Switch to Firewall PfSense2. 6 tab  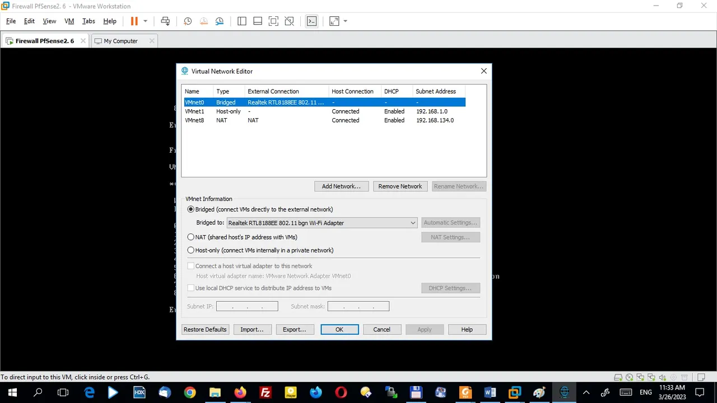coord(45,41)
